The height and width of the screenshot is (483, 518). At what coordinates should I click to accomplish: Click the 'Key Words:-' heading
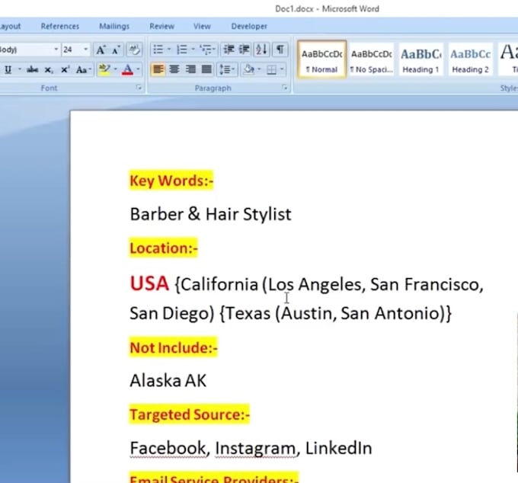171,181
